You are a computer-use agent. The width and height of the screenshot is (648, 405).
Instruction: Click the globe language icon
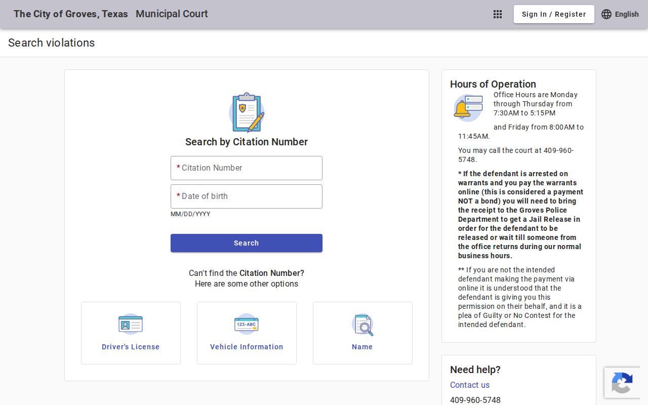pyautogui.click(x=606, y=14)
